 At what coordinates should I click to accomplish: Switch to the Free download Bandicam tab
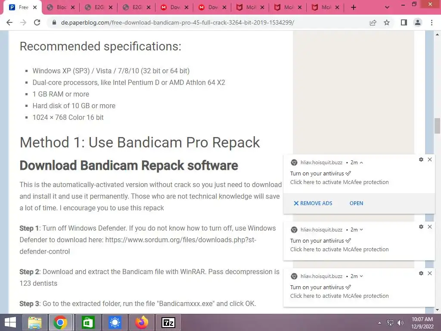coord(22,7)
